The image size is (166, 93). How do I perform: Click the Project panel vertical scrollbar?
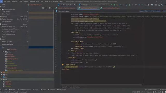54,42
